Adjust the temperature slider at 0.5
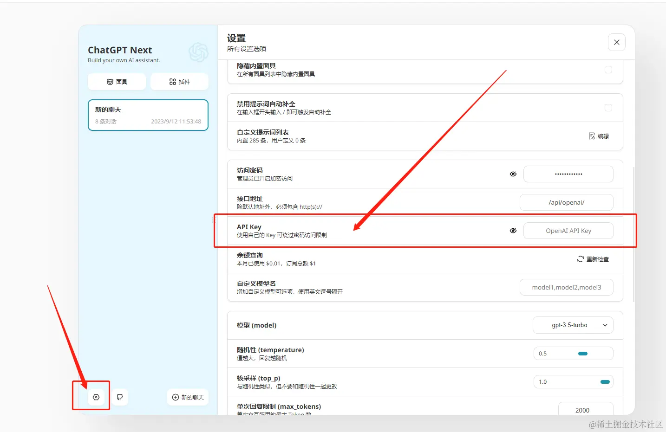 tap(574, 354)
